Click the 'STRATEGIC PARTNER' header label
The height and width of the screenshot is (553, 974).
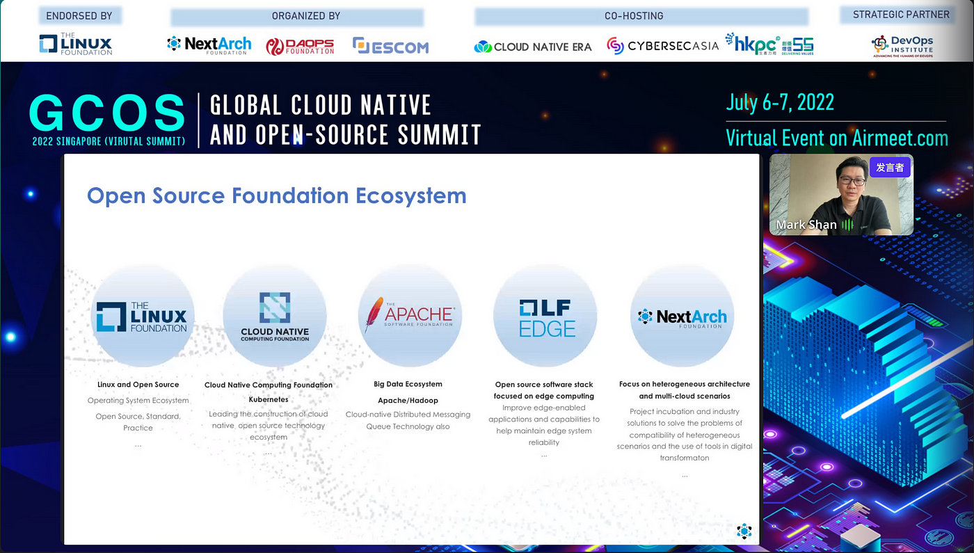(901, 14)
